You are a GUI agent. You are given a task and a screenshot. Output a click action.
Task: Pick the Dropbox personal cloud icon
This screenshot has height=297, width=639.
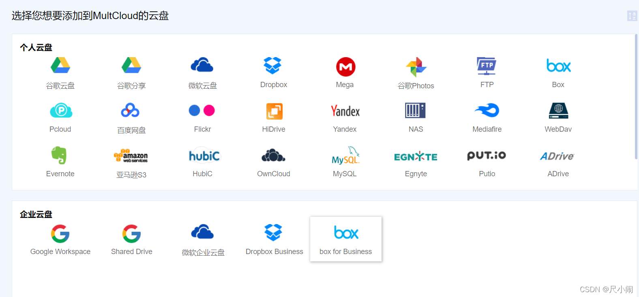(x=272, y=66)
